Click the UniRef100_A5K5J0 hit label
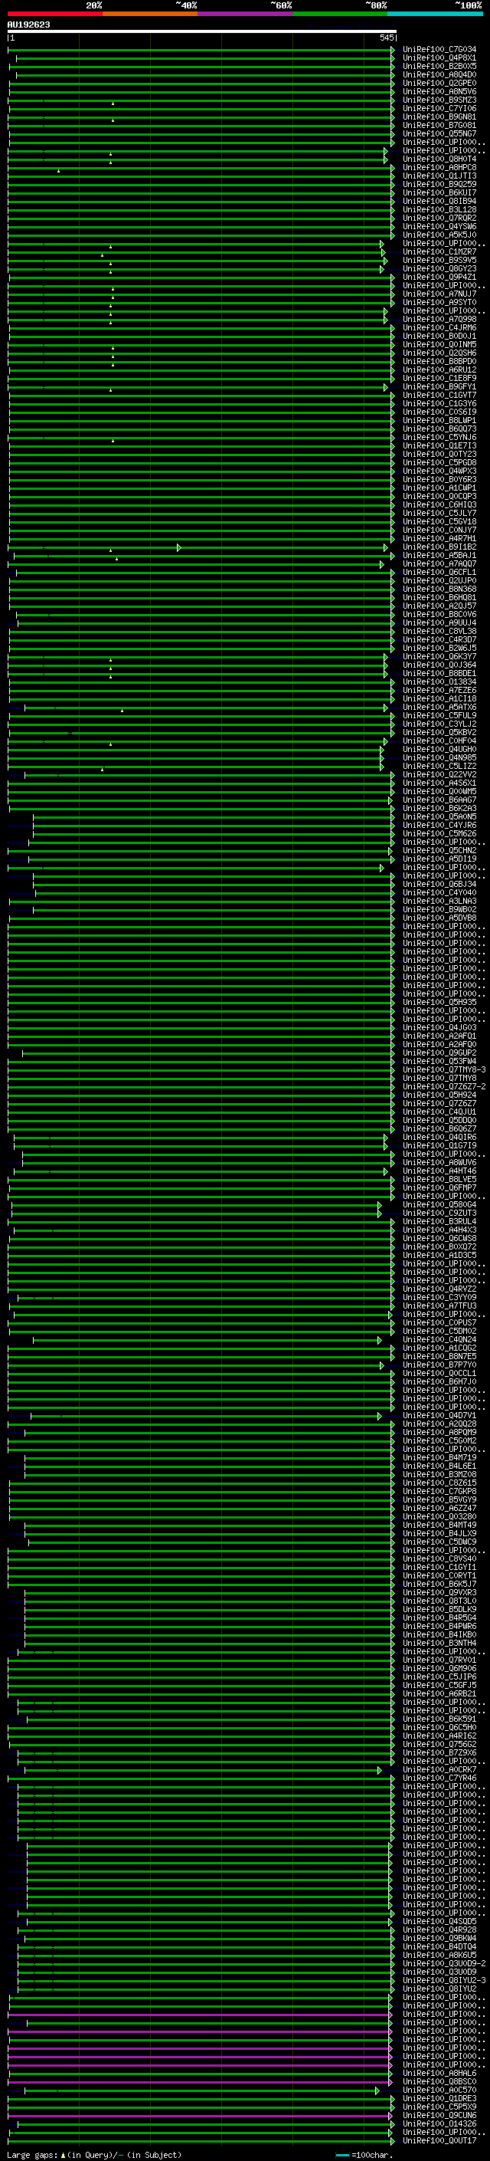Viewport: 490px width, 2161px height. (439, 235)
